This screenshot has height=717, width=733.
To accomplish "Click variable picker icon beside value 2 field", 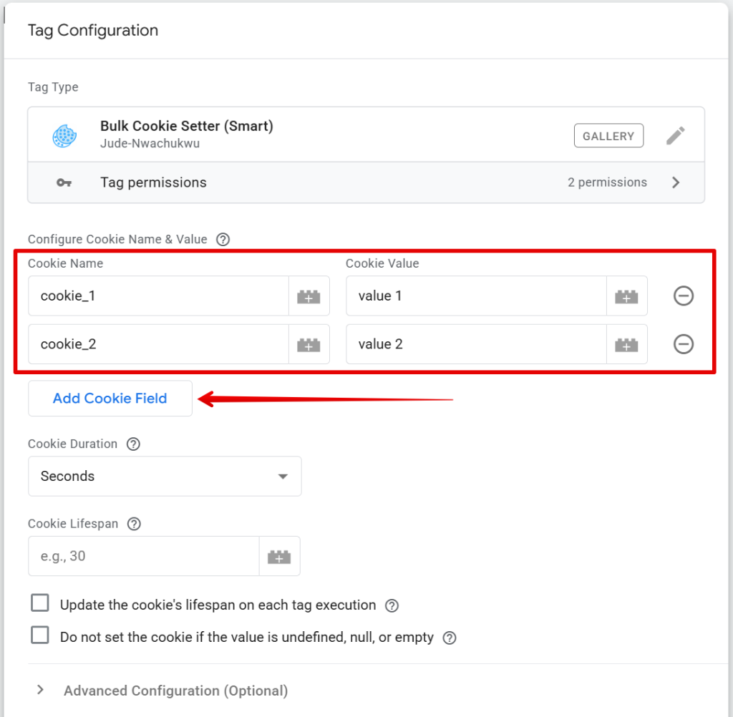I will pyautogui.click(x=626, y=344).
